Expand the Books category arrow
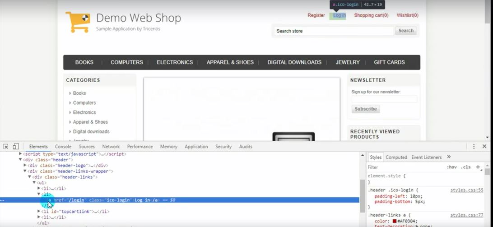 pos(70,93)
